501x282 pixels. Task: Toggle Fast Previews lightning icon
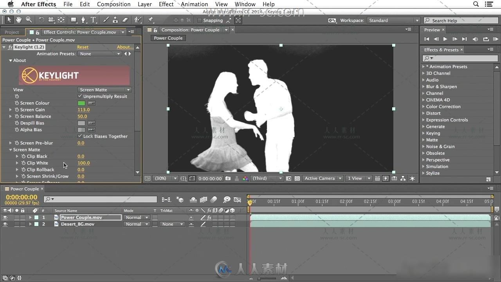386,178
